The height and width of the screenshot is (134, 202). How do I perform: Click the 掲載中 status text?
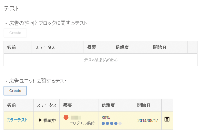(50, 121)
